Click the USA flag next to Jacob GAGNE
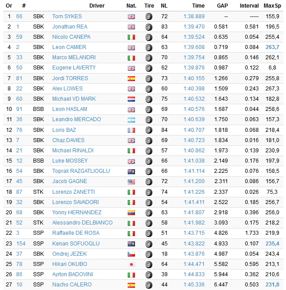Image resolution: width=286 pixels, height=290 pixels. point(131,182)
